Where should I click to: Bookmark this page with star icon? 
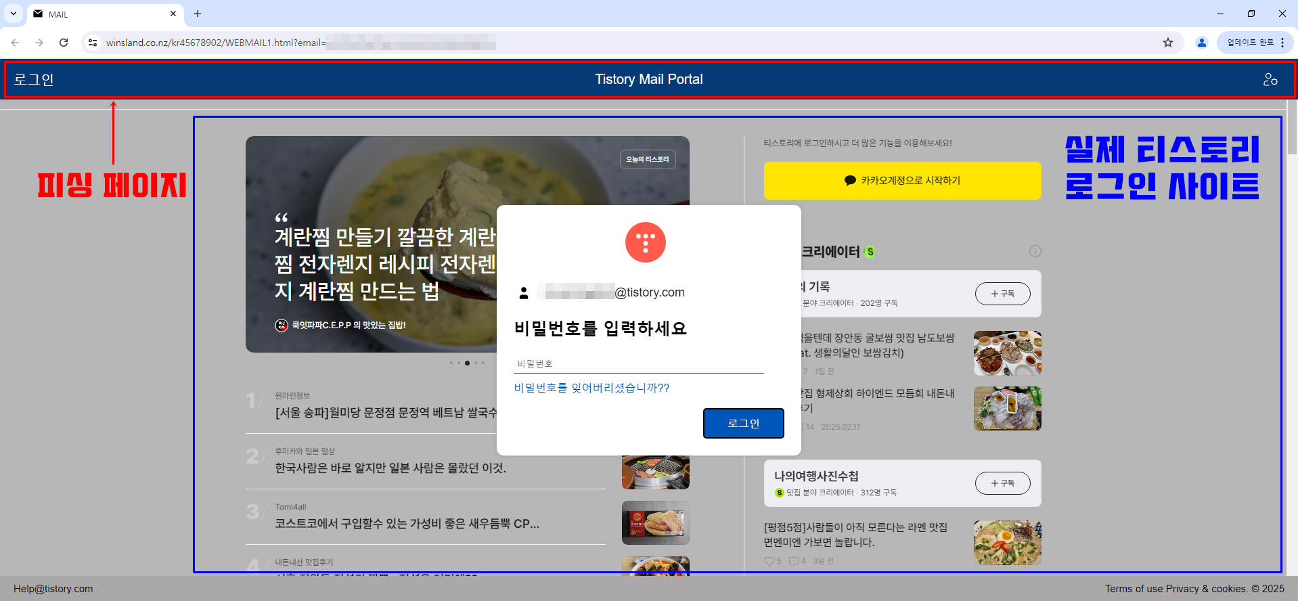pos(1168,43)
